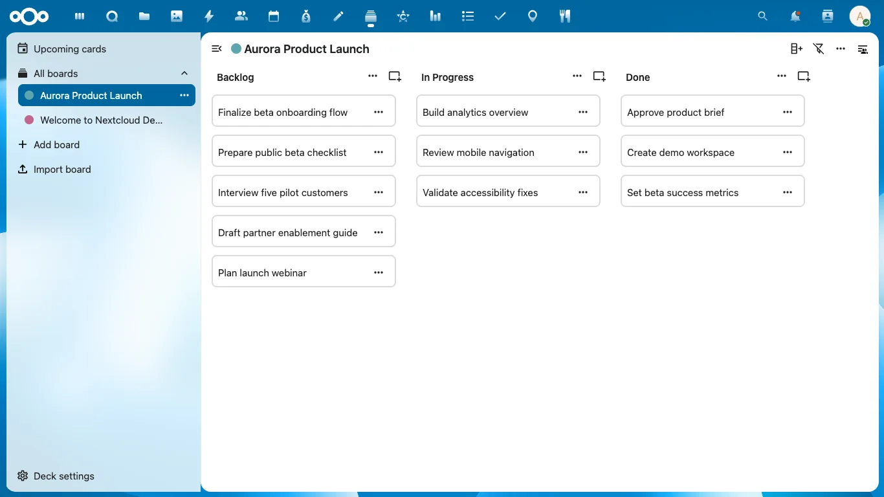This screenshot has width=884, height=497.
Task: Click the Done list title
Action: pos(637,77)
